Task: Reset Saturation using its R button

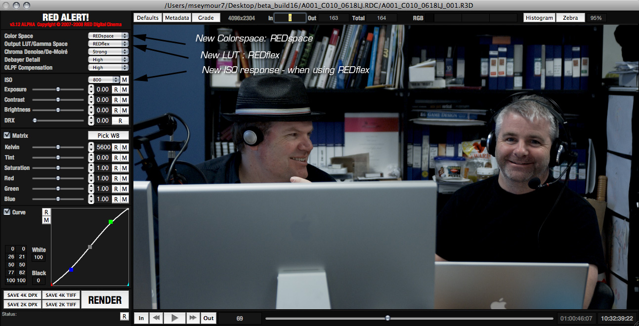Action: click(116, 168)
